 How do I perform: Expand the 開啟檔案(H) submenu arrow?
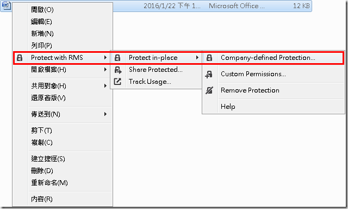pyautogui.click(x=105, y=70)
